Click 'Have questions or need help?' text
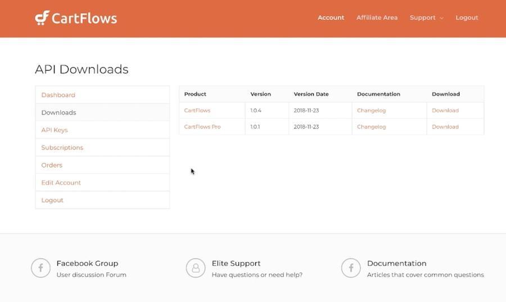 click(257, 275)
